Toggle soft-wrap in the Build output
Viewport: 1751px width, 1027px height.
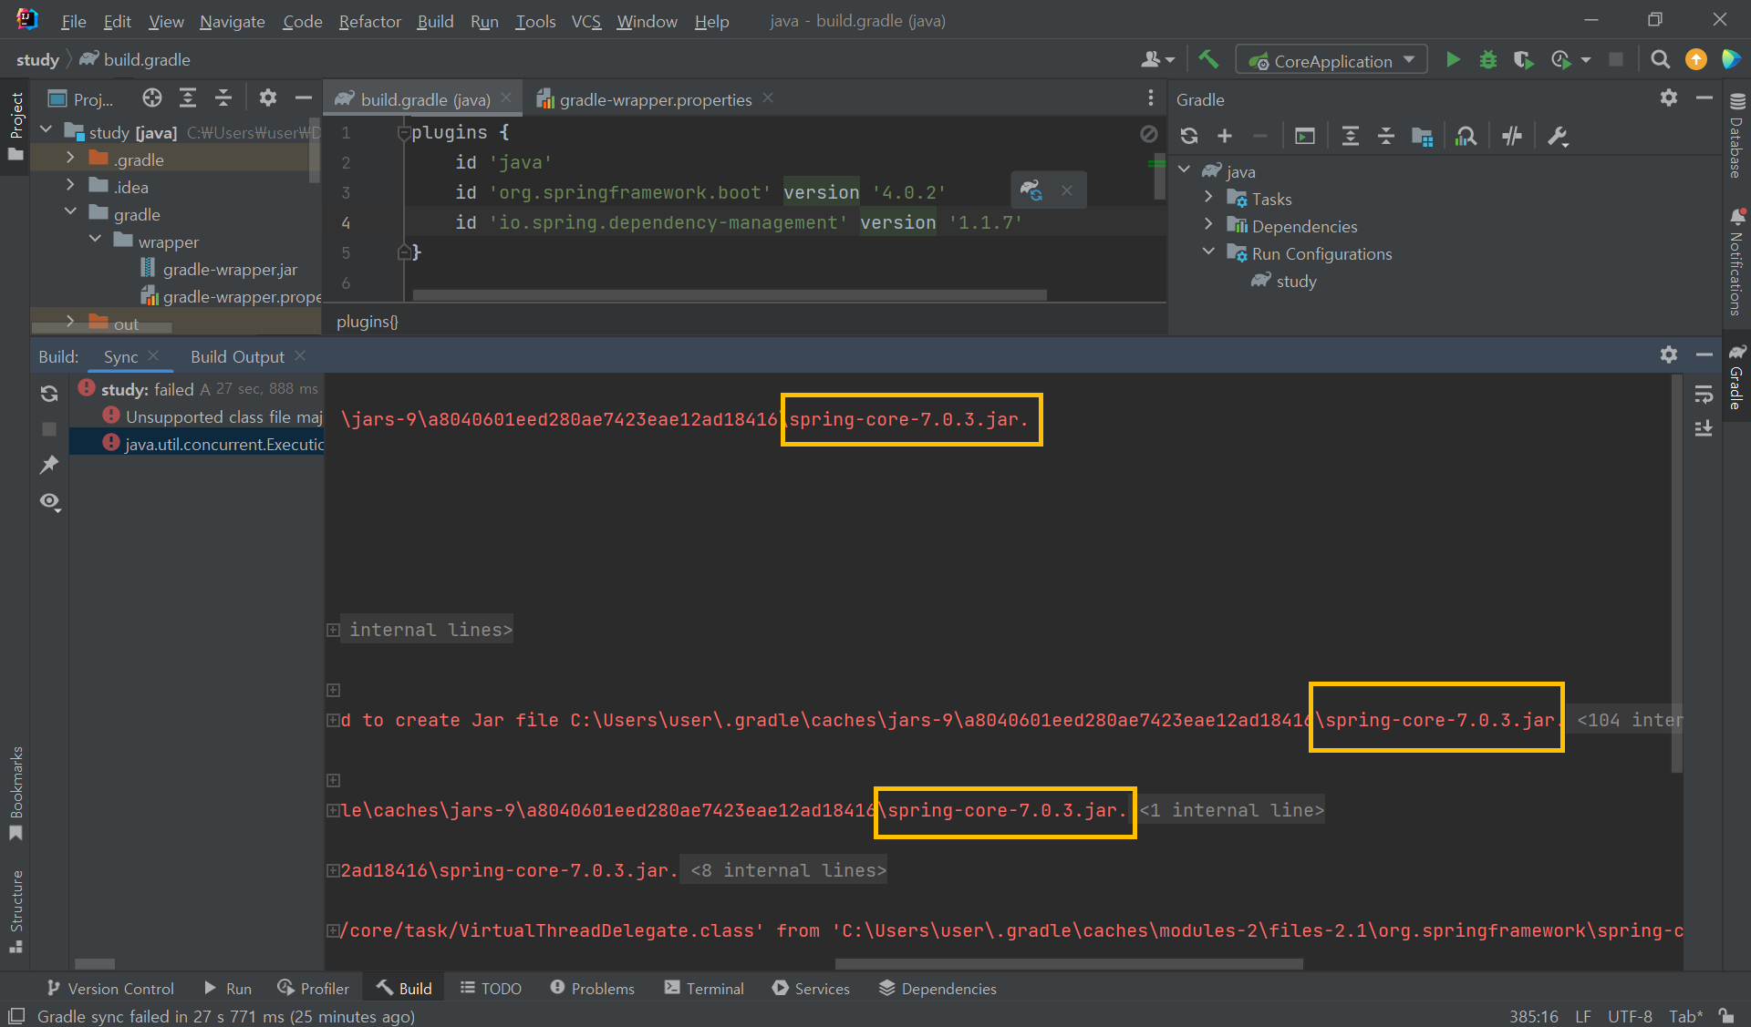tap(1703, 395)
